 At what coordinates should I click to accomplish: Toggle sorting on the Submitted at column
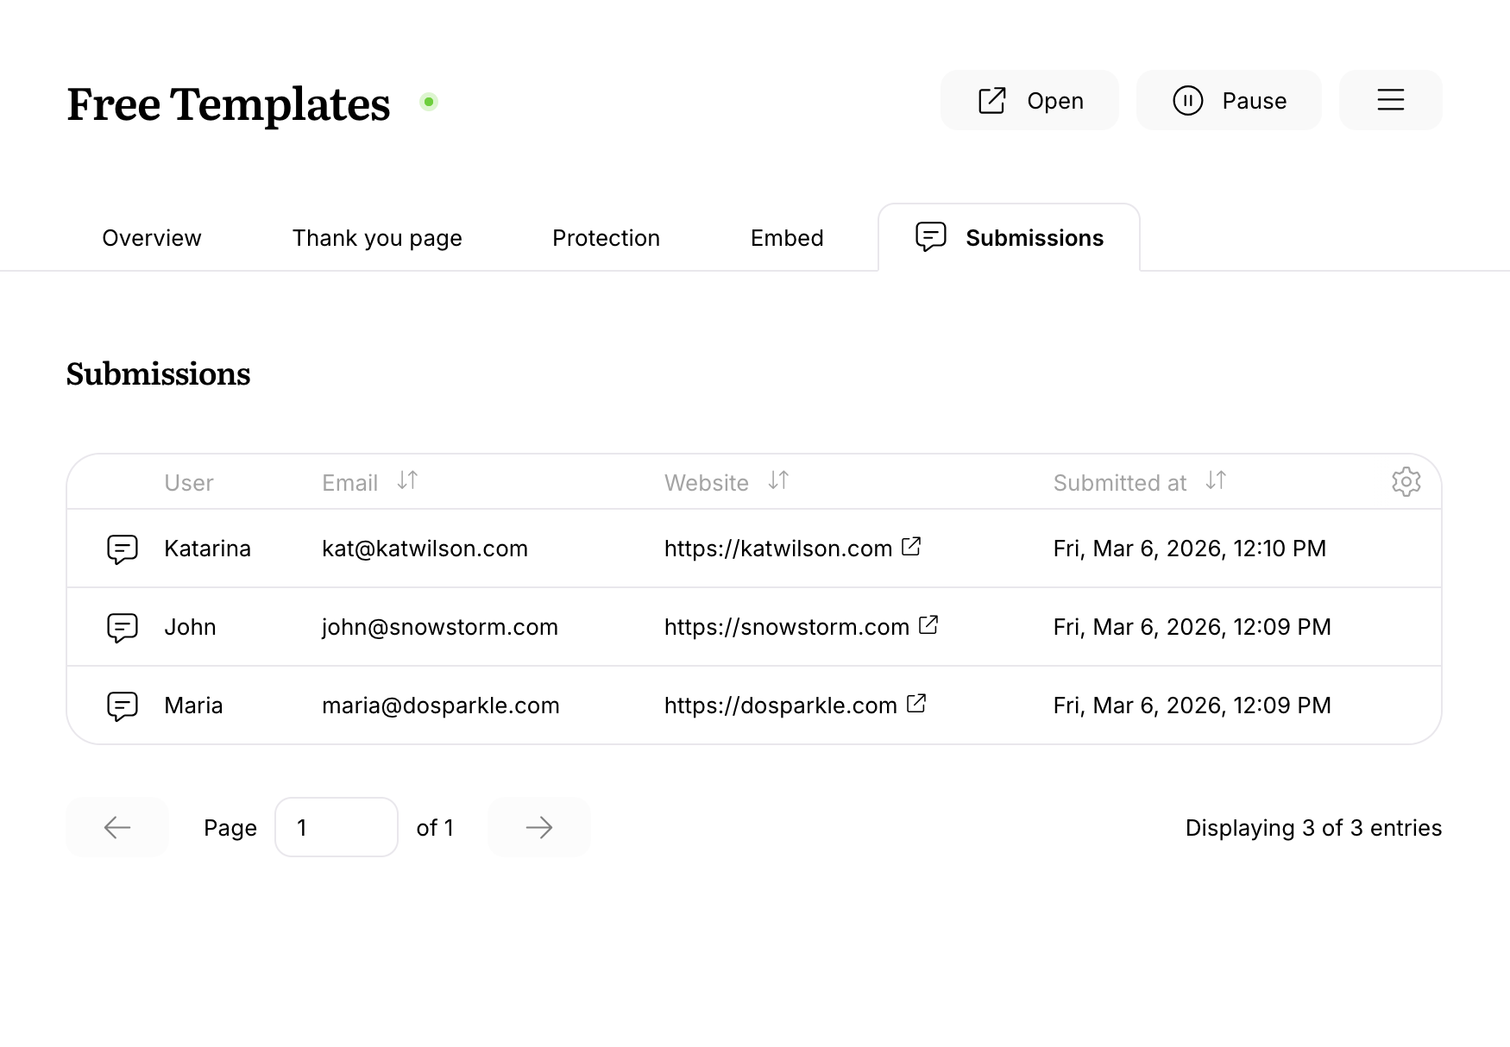pos(1217,481)
